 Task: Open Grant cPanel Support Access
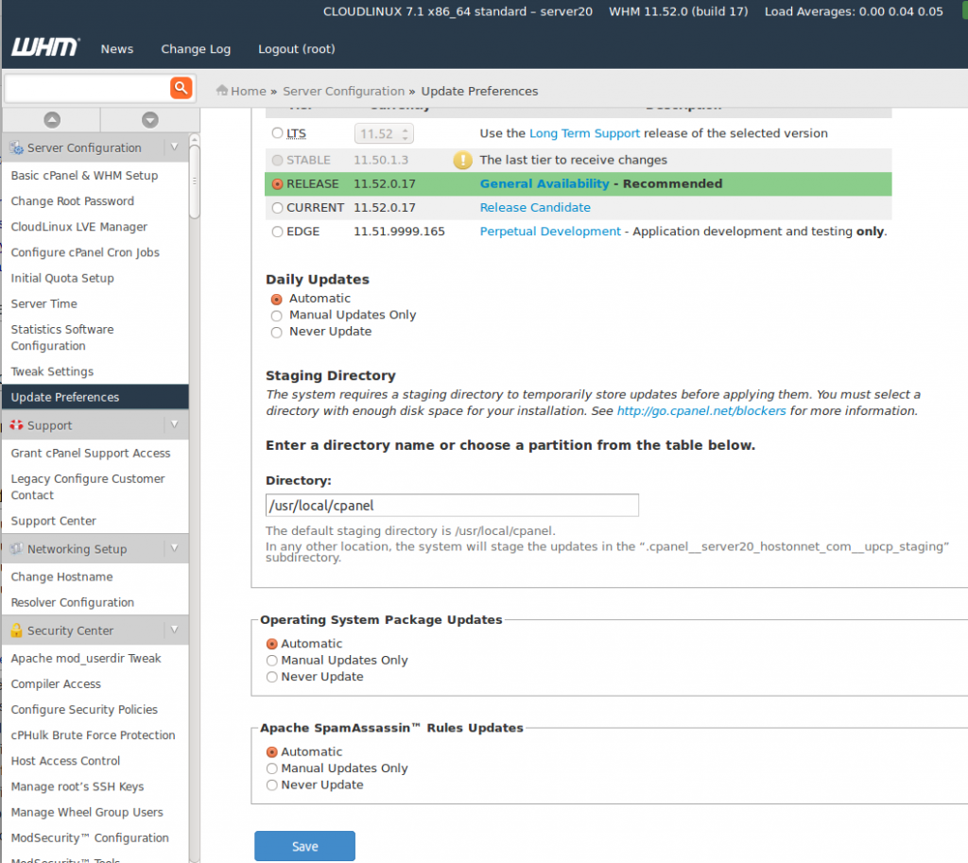(x=91, y=453)
